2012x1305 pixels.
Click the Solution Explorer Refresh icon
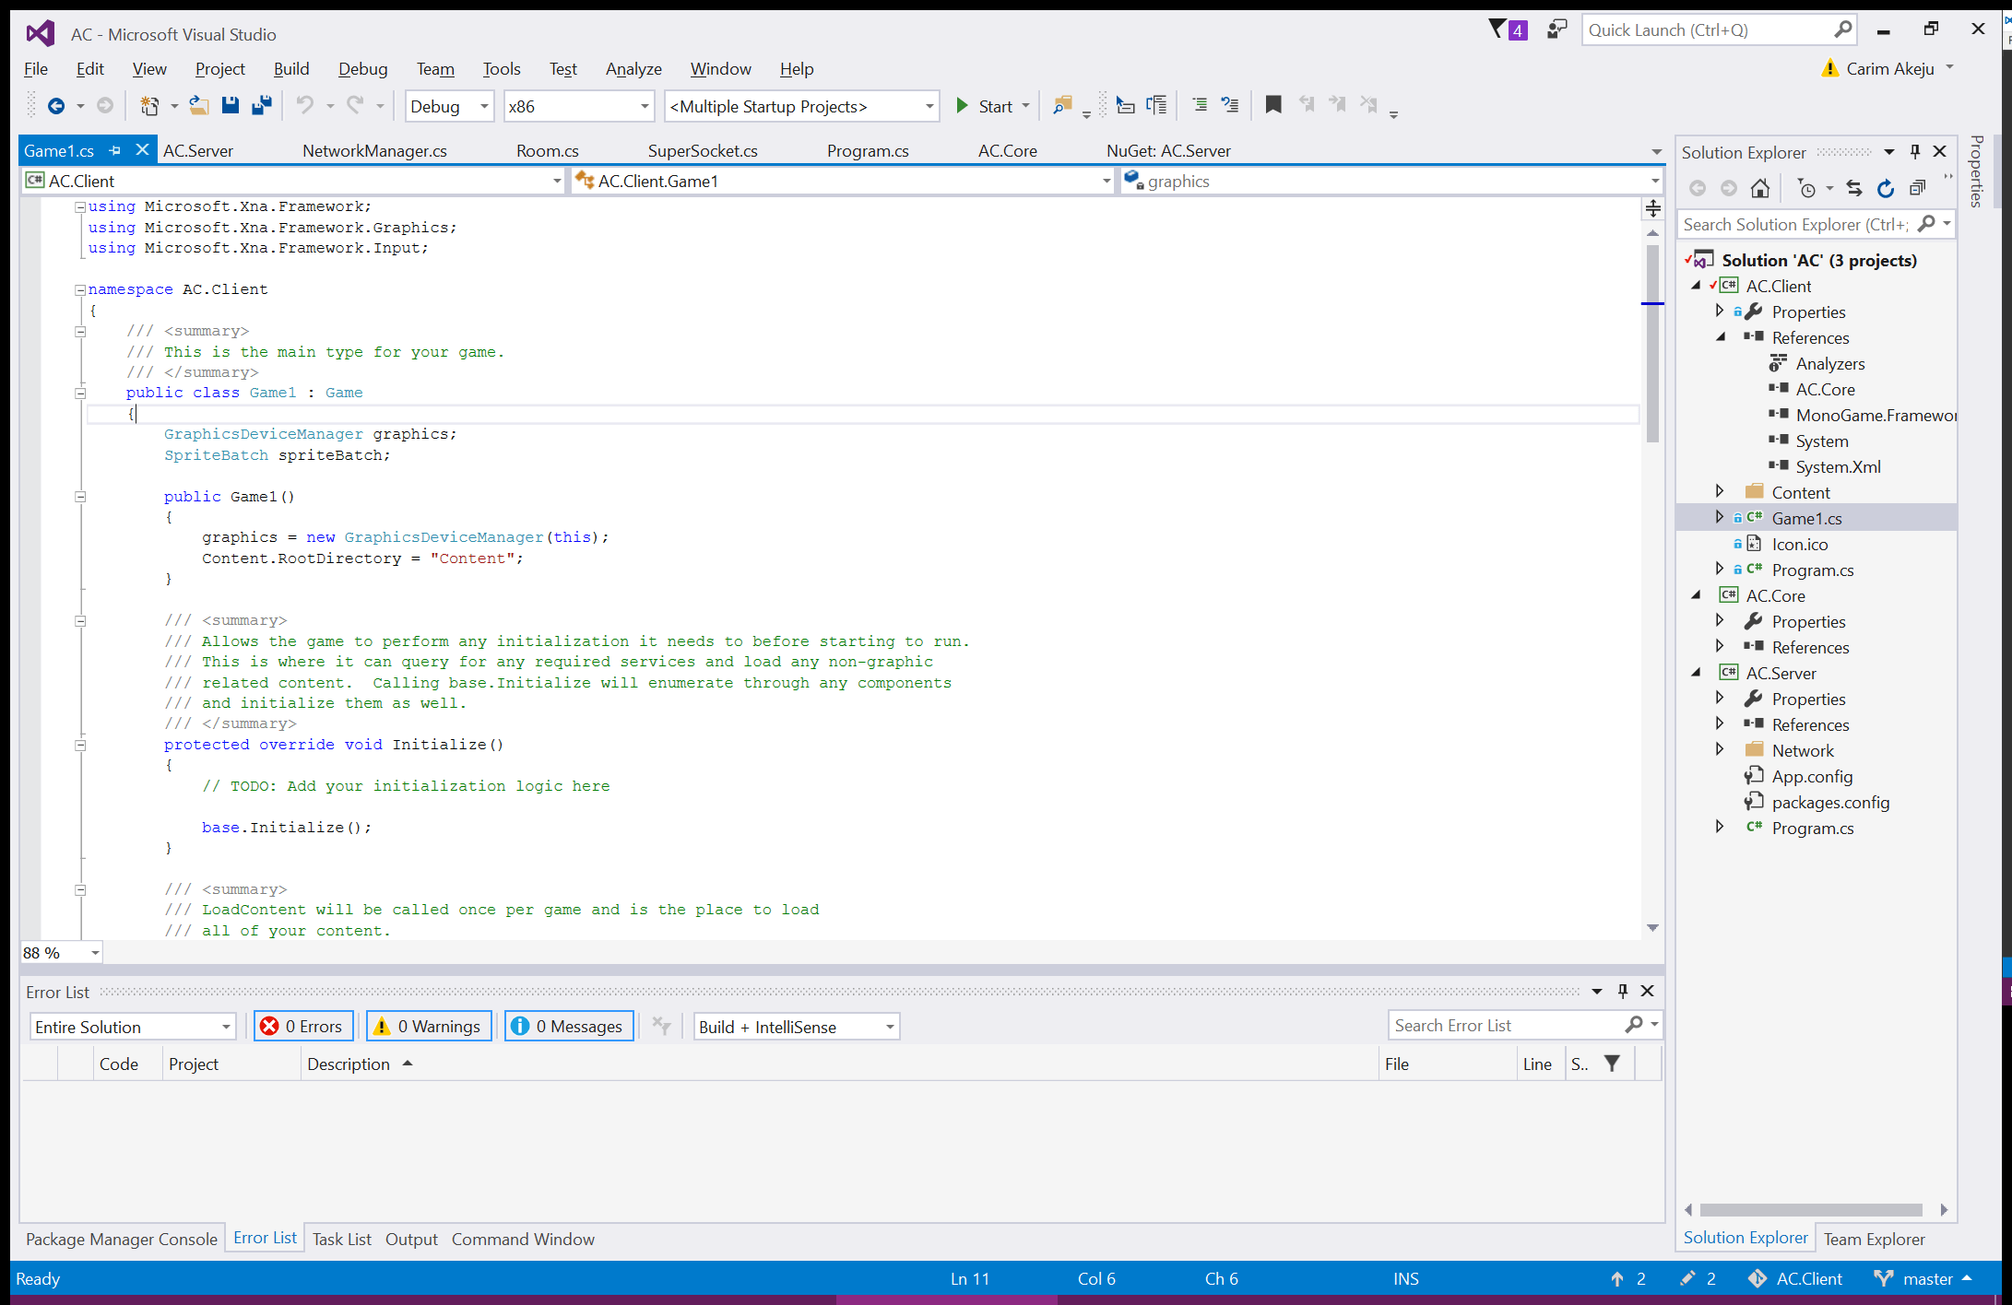[1886, 189]
